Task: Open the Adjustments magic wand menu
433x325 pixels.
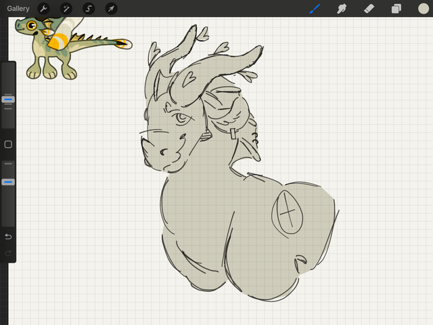Action: tap(66, 9)
